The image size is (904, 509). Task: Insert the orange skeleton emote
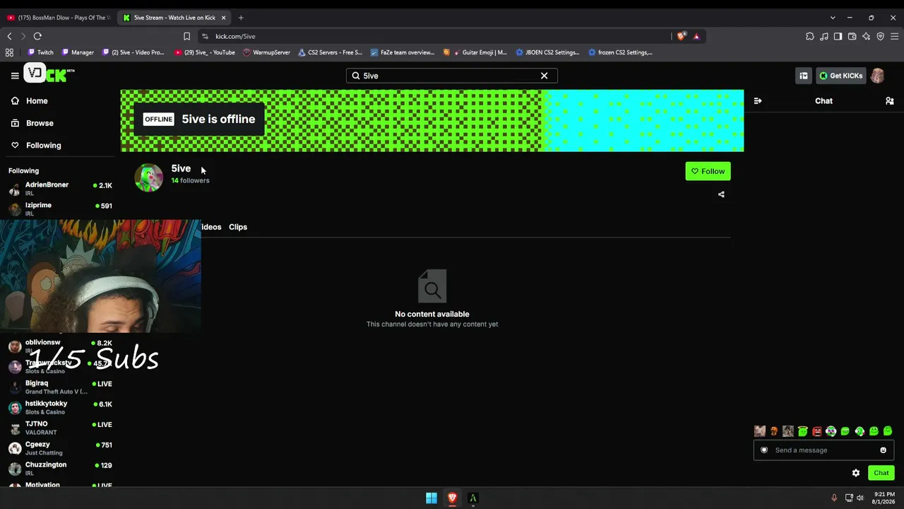[x=774, y=431]
